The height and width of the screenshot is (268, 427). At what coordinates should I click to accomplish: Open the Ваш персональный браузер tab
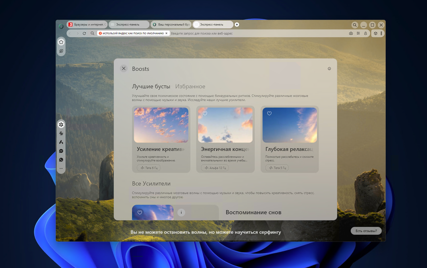(x=171, y=24)
